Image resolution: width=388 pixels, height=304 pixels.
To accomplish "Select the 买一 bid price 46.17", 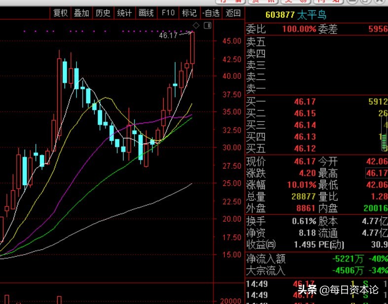I will click(305, 102).
